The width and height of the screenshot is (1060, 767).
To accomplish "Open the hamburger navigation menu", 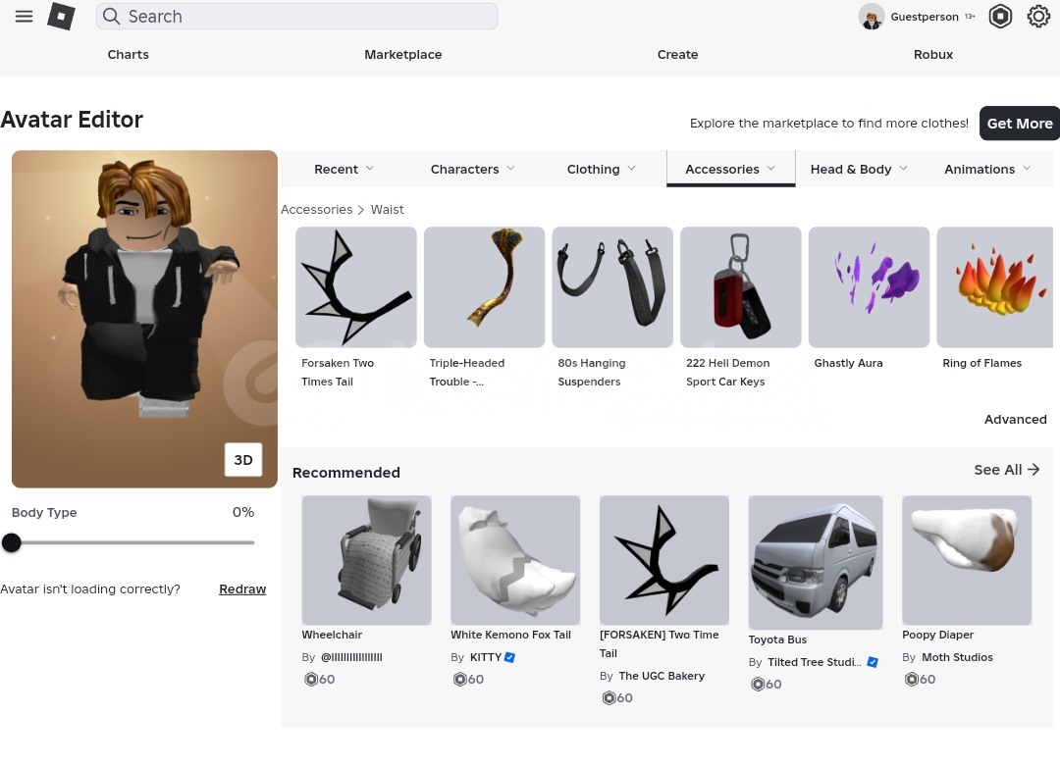I will coord(25,17).
